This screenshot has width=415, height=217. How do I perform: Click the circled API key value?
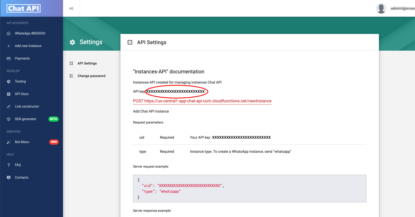[x=175, y=91]
